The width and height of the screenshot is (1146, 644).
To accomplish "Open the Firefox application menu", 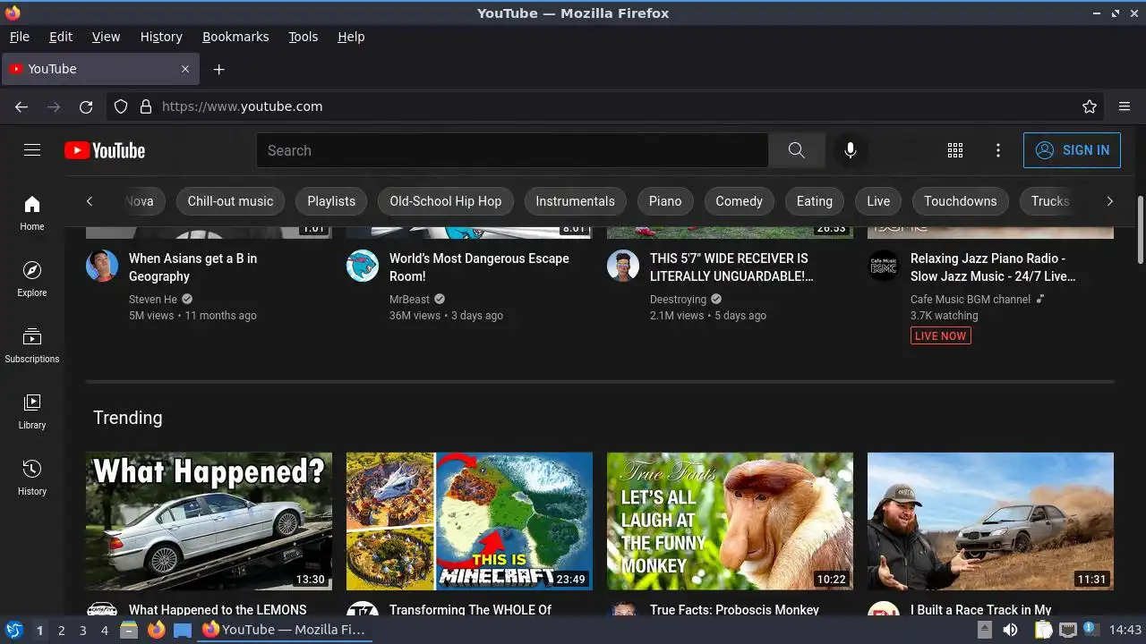I will pyautogui.click(x=1125, y=106).
